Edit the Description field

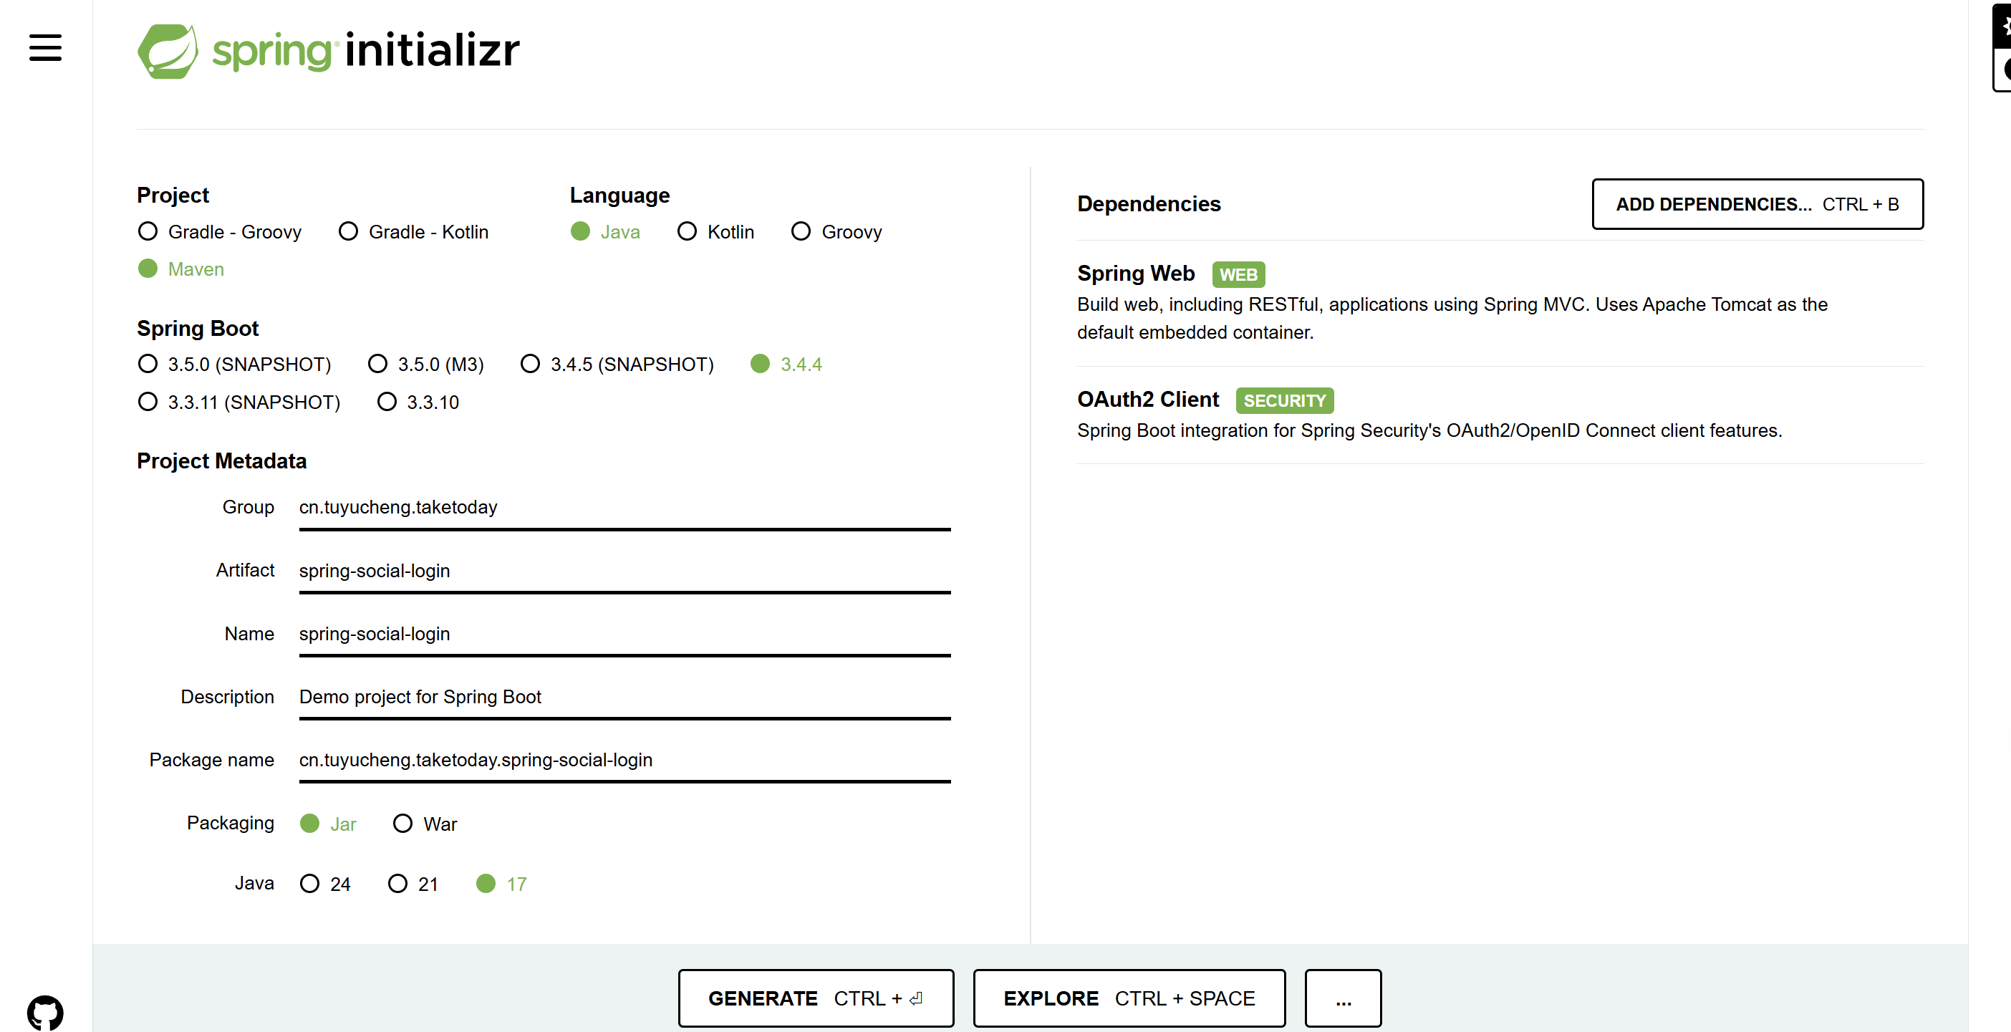pyautogui.click(x=624, y=697)
